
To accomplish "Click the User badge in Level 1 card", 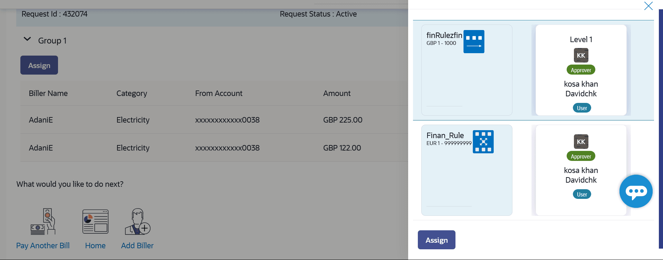I will click(x=582, y=108).
